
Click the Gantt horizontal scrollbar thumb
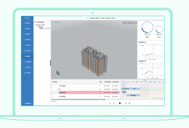158,98
